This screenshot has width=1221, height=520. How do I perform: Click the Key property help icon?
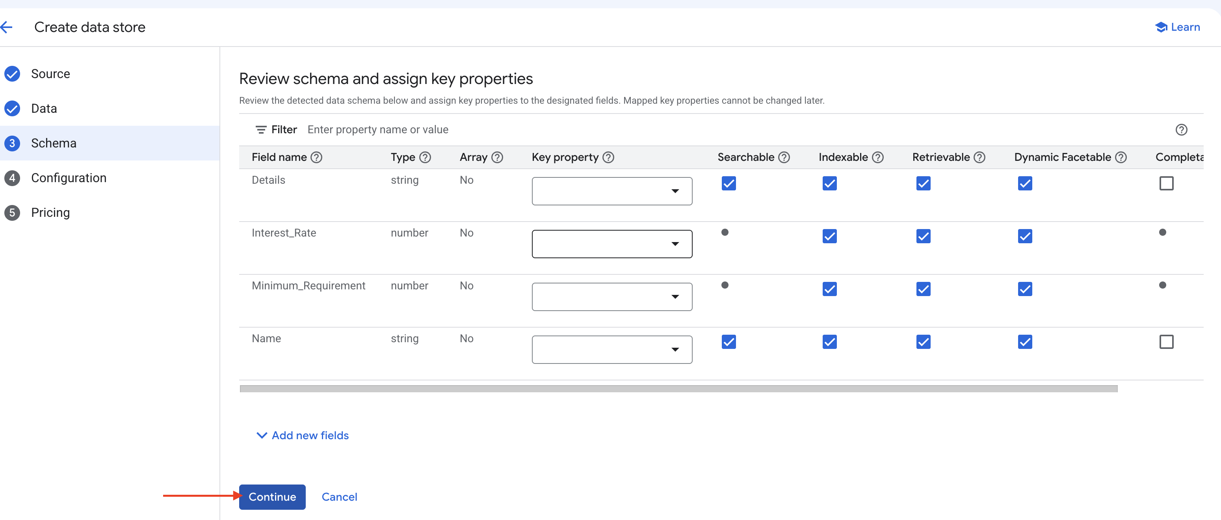click(608, 158)
